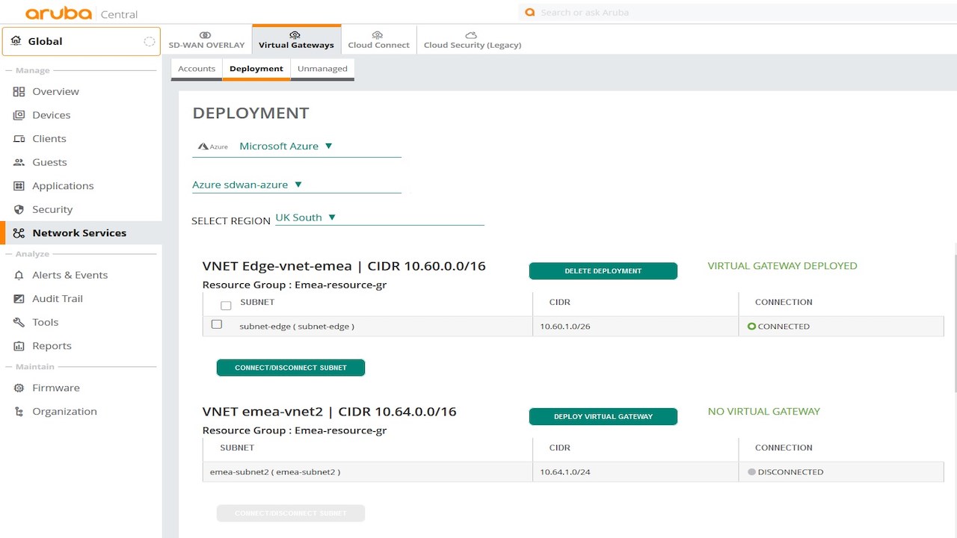Open the Azure sdwan-azure account dropdown
Image resolution: width=957 pixels, height=538 pixels.
(x=297, y=185)
